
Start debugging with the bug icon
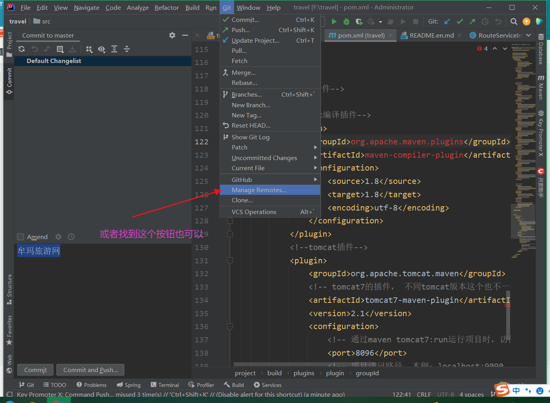[x=346, y=22]
